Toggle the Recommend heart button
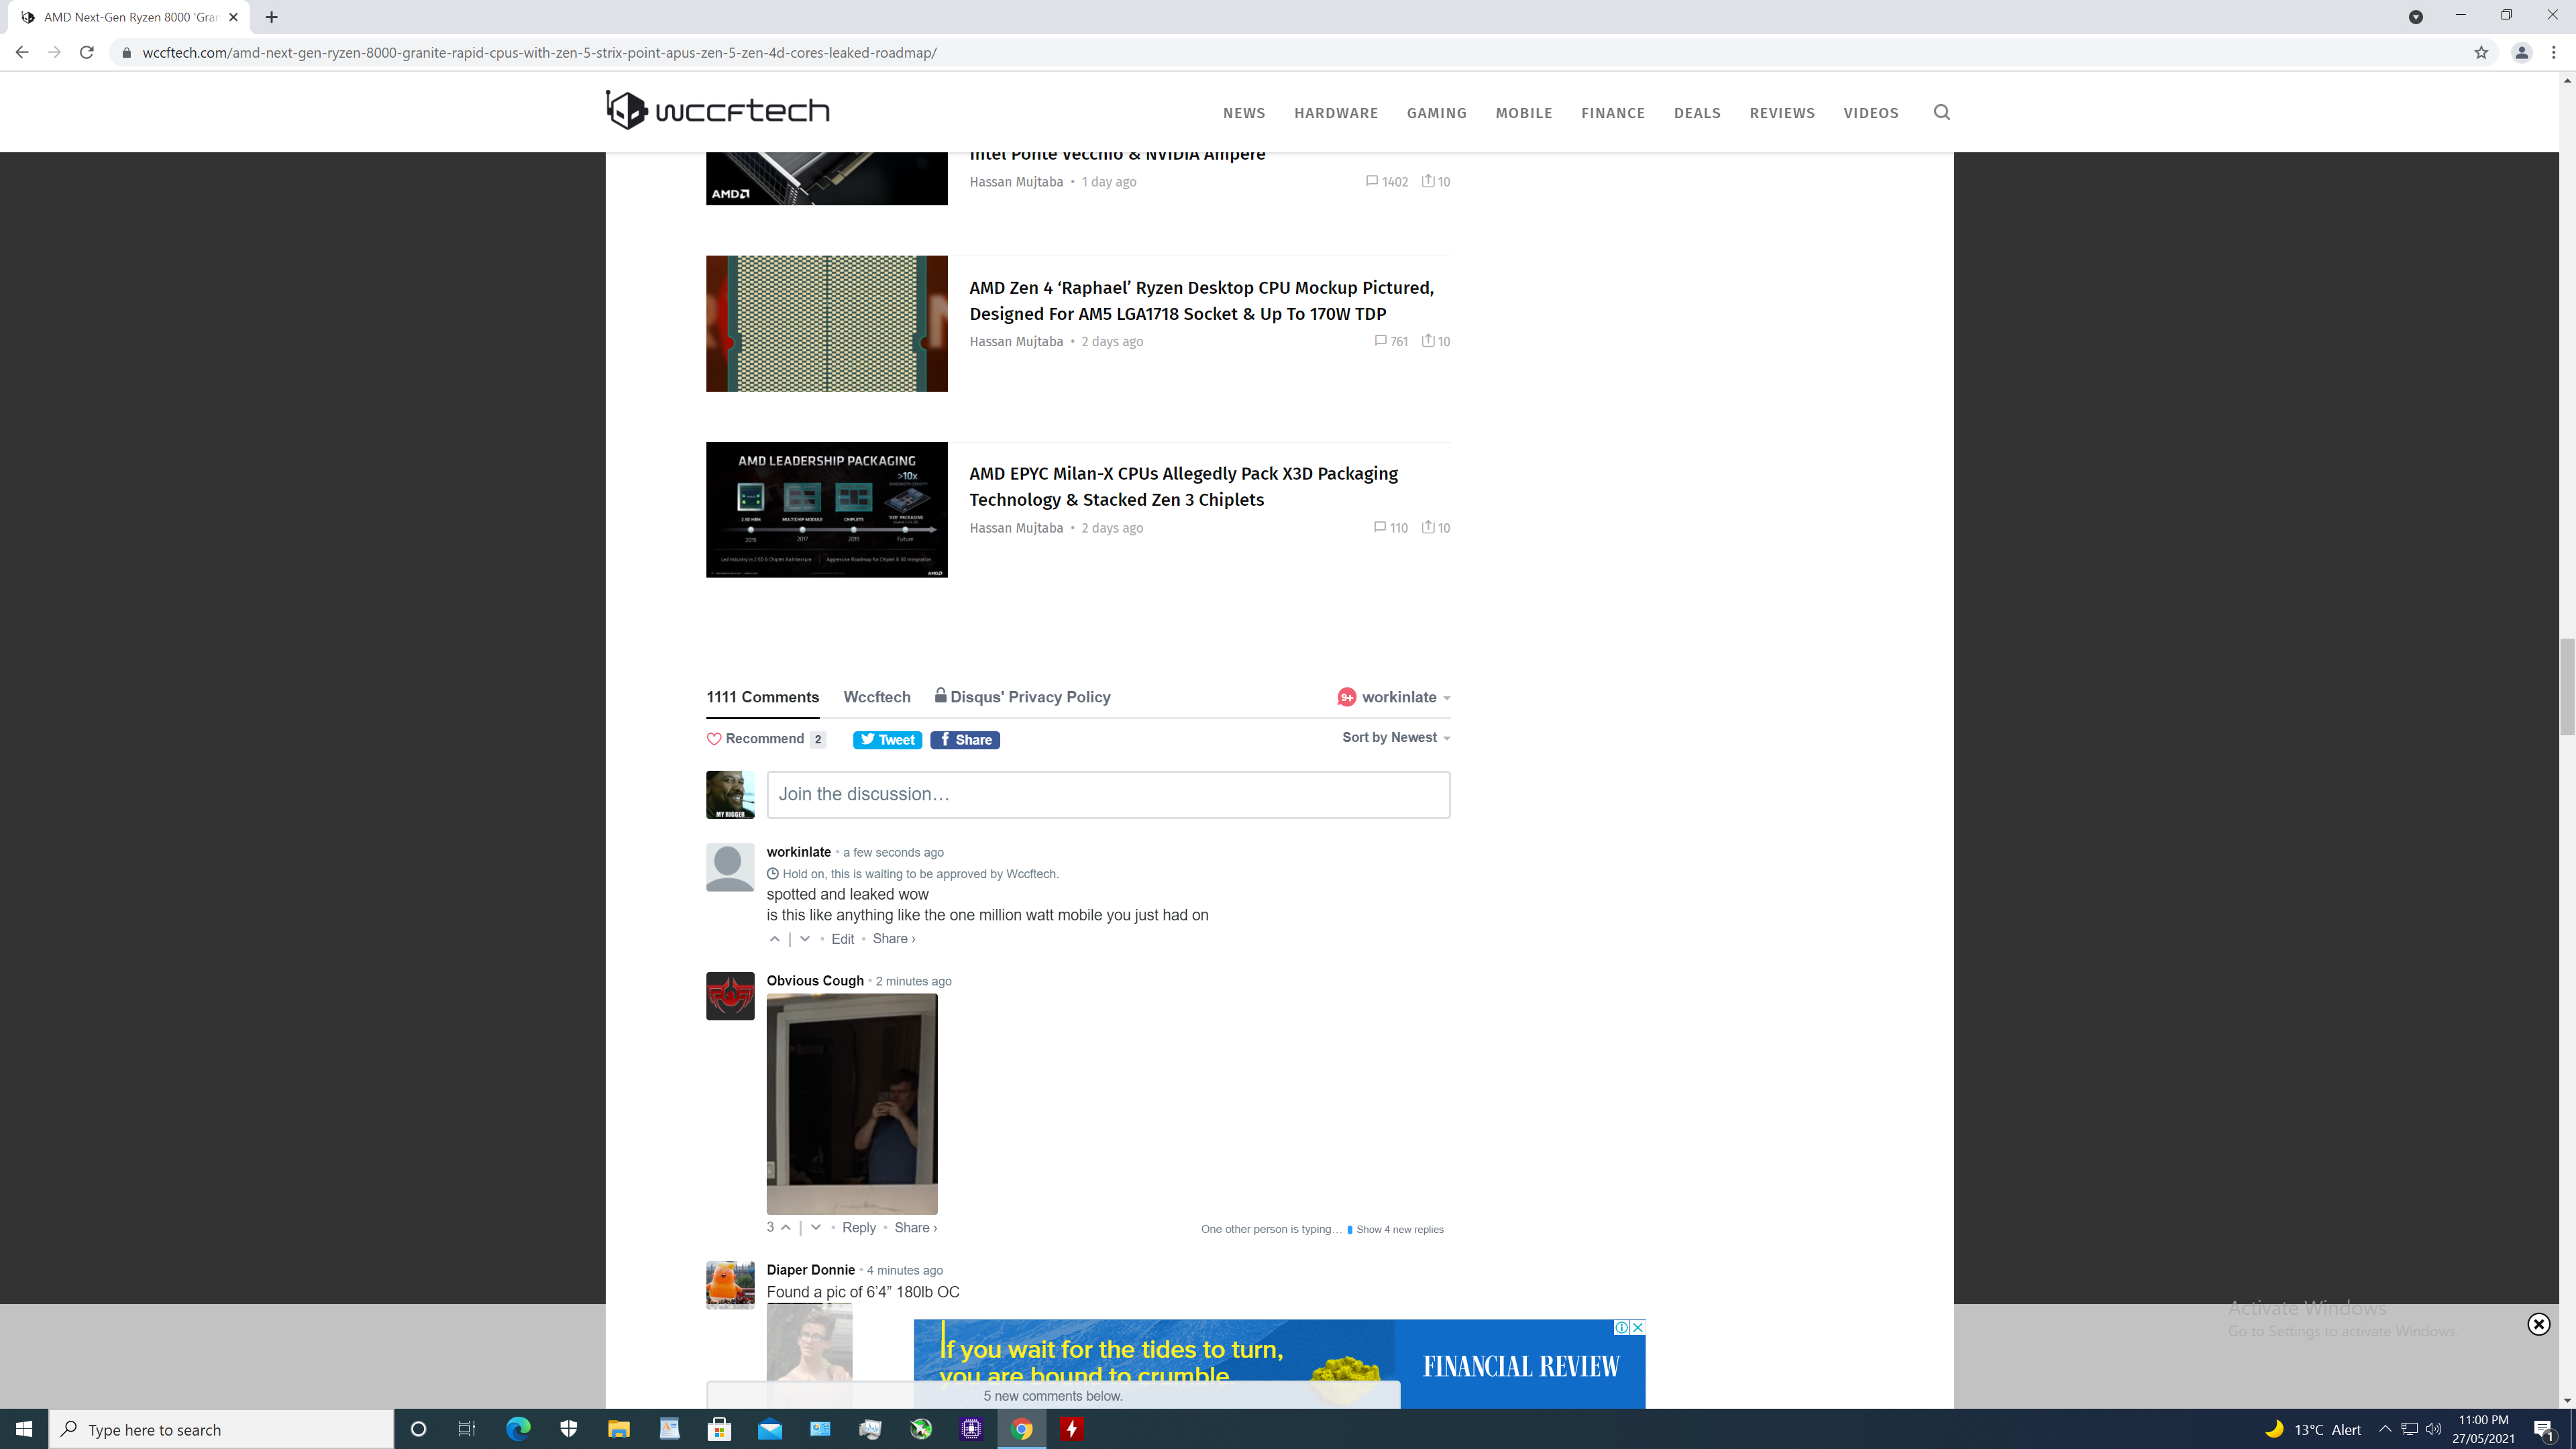2576x1449 pixels. click(714, 739)
